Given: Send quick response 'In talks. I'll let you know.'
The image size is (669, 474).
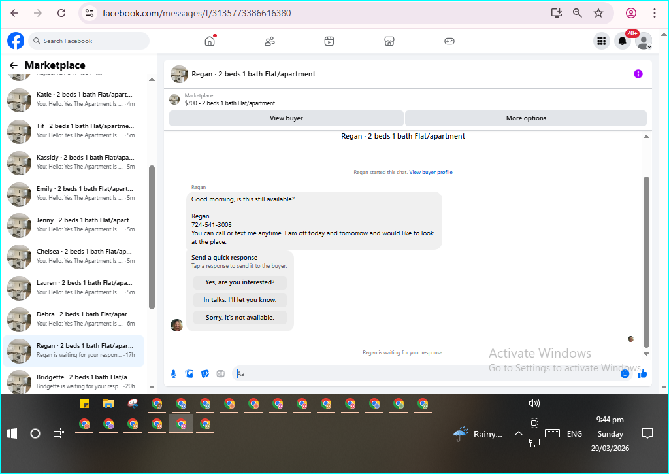Looking at the screenshot, I should click(240, 300).
